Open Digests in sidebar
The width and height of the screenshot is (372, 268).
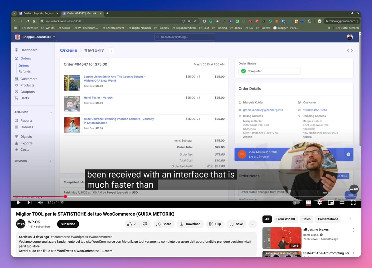coord(26,137)
